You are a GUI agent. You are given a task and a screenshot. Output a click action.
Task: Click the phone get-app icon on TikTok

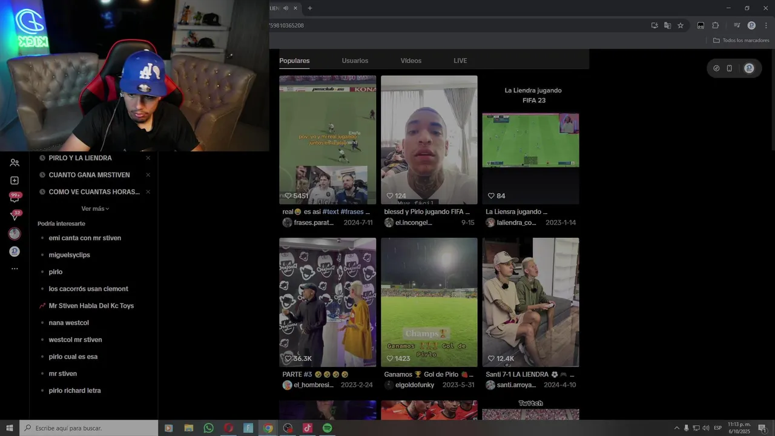point(730,68)
